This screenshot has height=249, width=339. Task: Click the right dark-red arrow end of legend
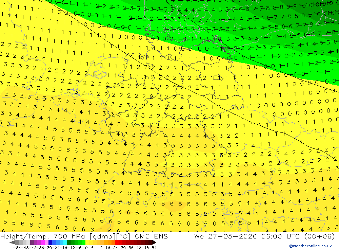(154, 243)
